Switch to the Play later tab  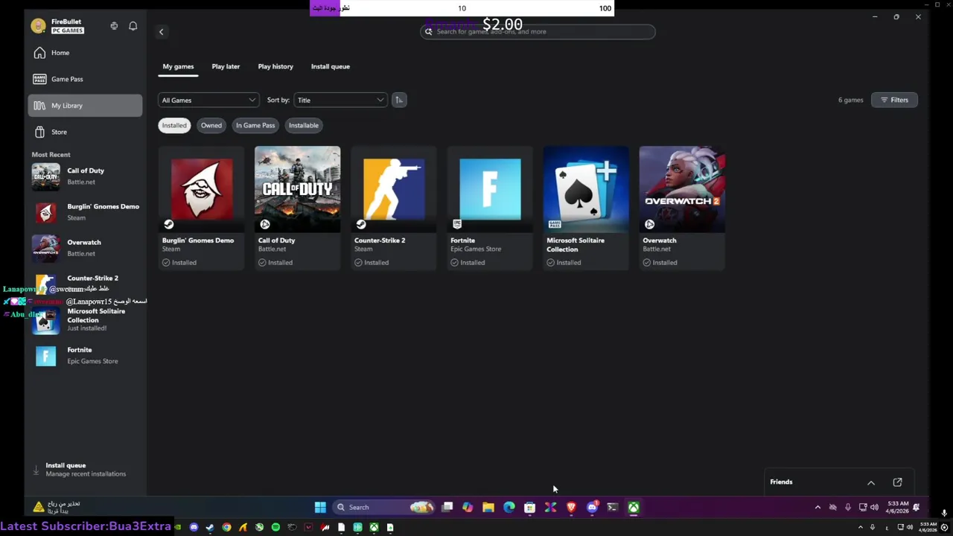226,66
